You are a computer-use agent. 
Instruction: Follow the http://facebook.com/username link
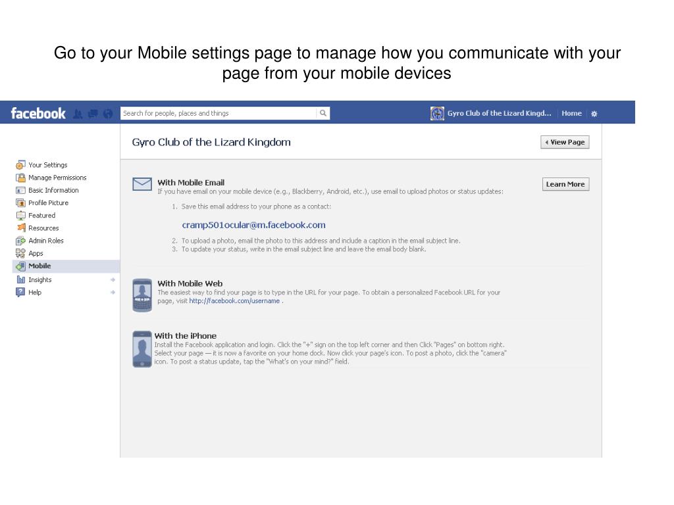[x=234, y=301]
